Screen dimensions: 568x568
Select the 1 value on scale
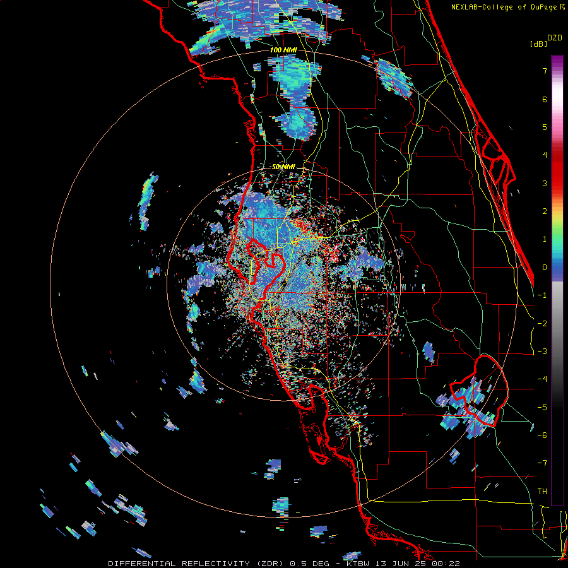pos(545,239)
